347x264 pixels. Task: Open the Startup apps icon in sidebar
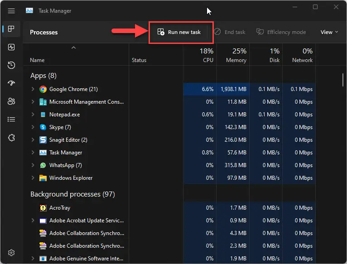(x=11, y=83)
